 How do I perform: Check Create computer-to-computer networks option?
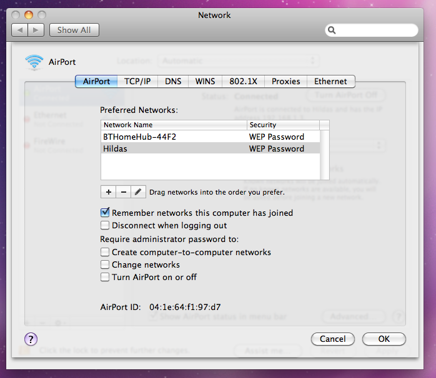tap(105, 252)
